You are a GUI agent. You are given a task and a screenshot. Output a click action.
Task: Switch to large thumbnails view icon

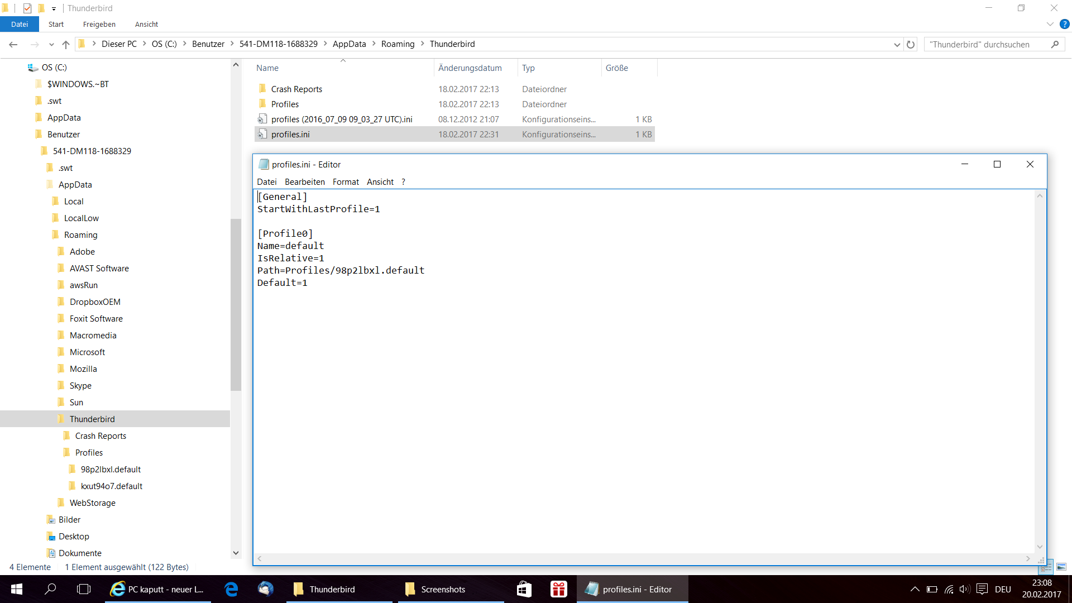[x=1061, y=567]
